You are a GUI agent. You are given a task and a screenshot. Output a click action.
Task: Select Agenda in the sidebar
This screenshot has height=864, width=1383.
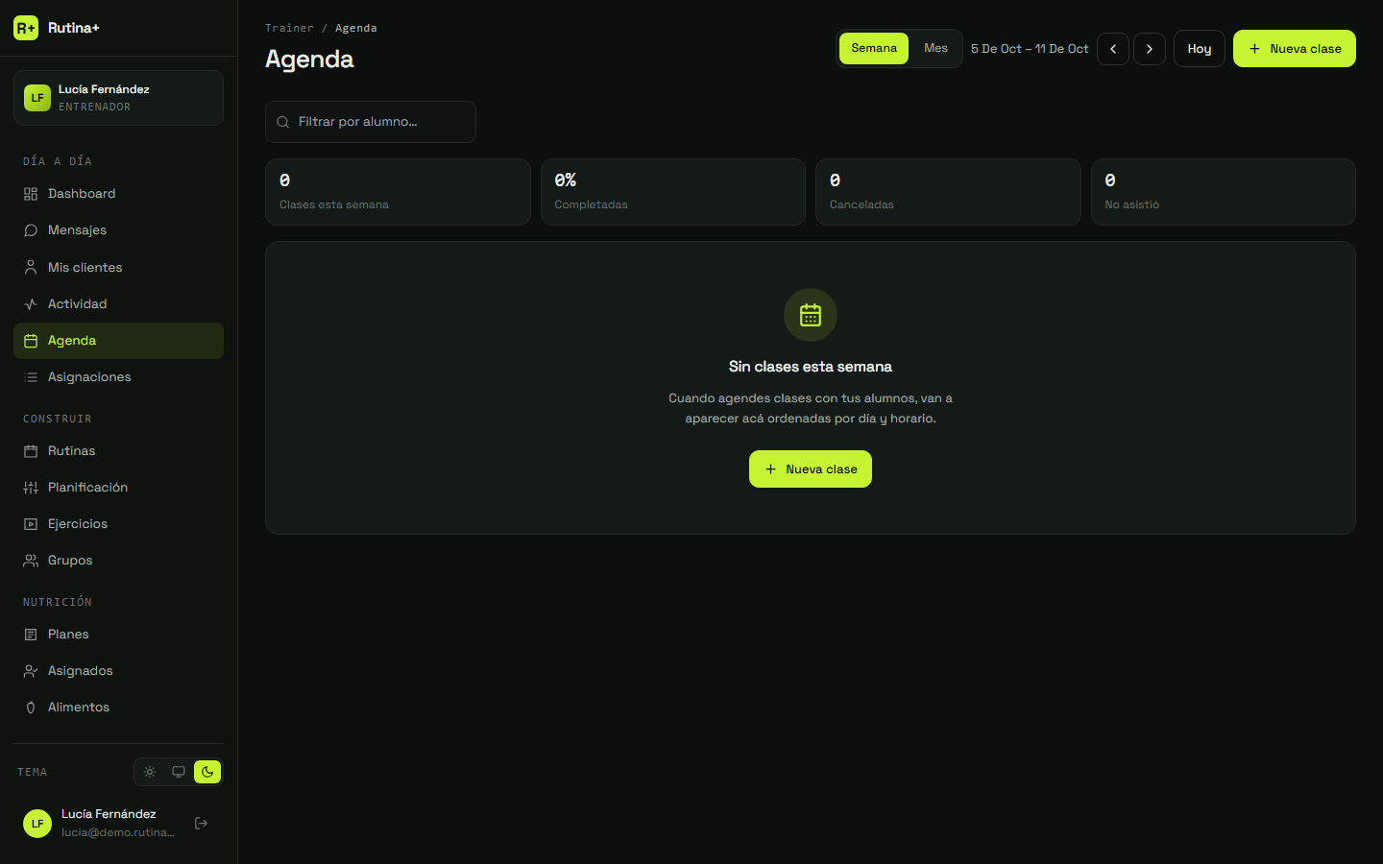pos(118,341)
